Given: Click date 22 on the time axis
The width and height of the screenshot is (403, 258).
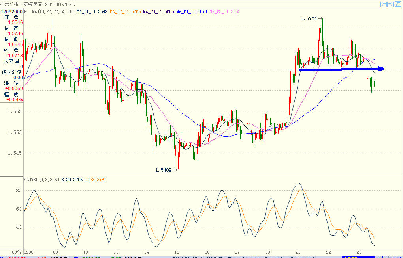Looking at the screenshot, I should pyautogui.click(x=328, y=252).
